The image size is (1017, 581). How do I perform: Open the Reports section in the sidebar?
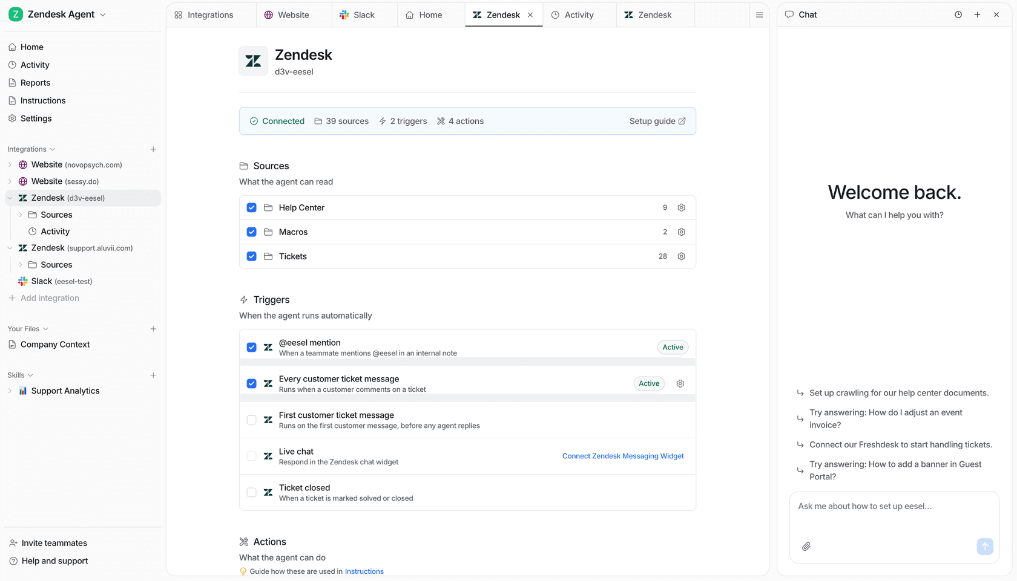pyautogui.click(x=36, y=83)
